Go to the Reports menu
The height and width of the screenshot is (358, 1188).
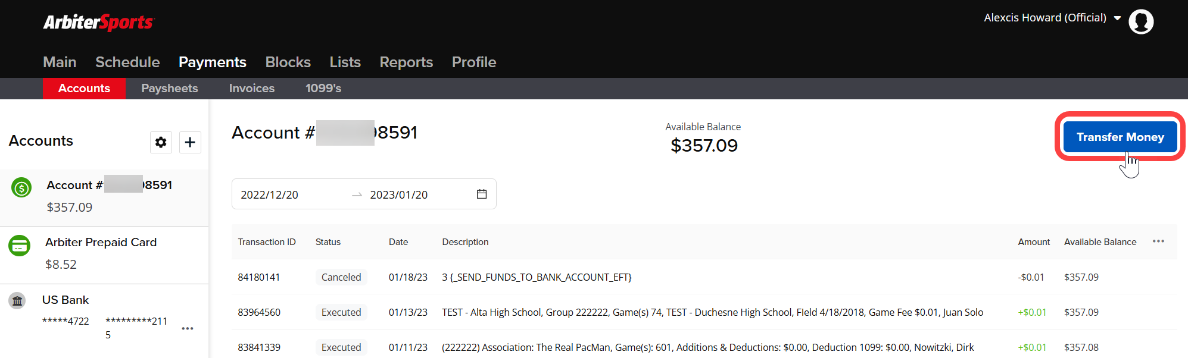point(406,62)
